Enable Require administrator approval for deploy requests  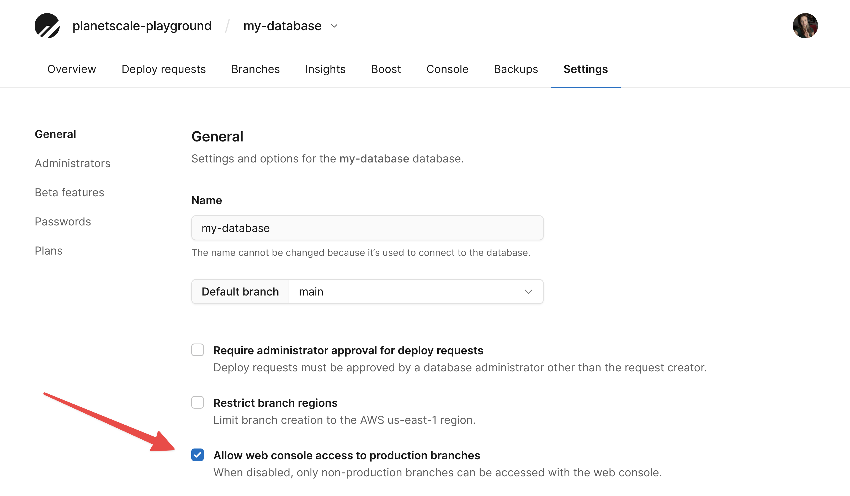(197, 350)
